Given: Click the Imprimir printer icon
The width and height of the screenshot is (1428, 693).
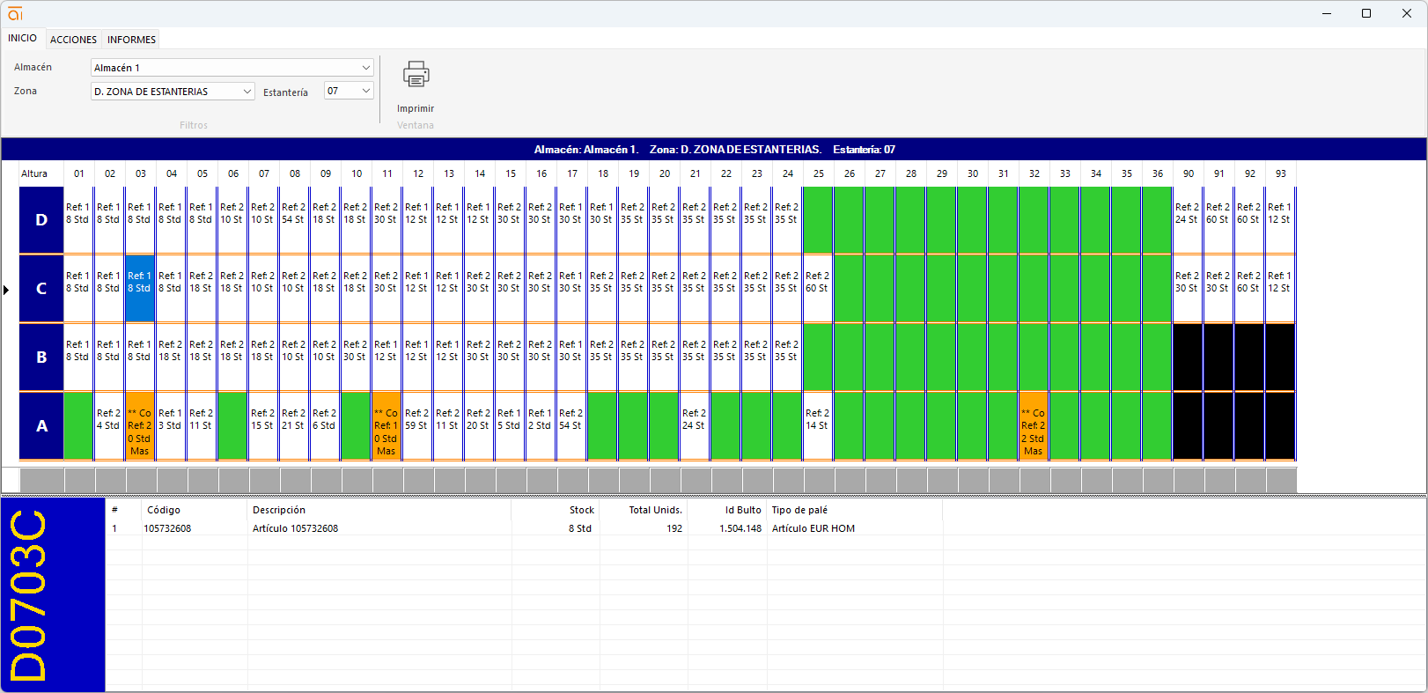Looking at the screenshot, I should pos(416,76).
